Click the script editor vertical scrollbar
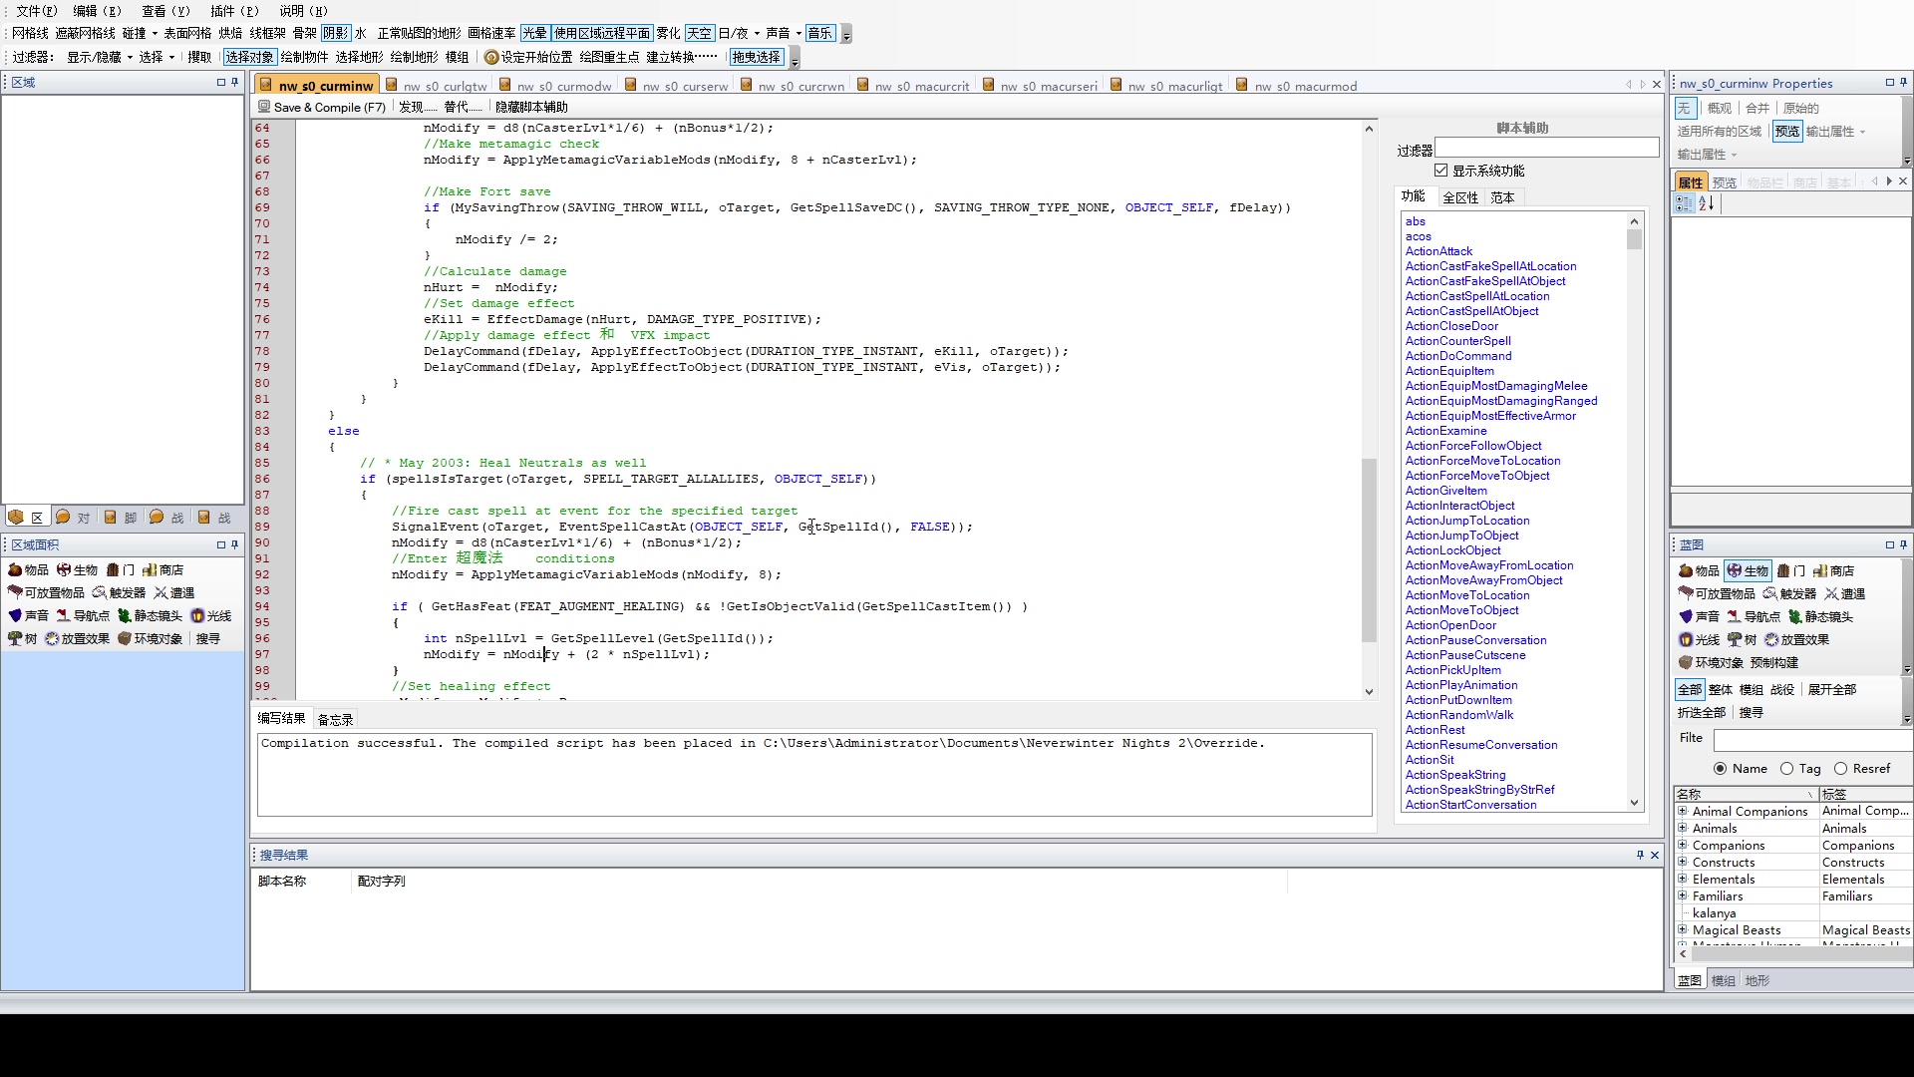Viewport: 1914px width, 1077px height. [1369, 409]
